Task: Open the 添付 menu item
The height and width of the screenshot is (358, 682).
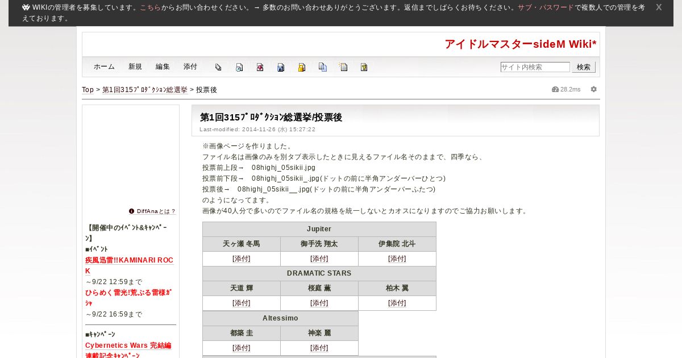Action: [190, 66]
